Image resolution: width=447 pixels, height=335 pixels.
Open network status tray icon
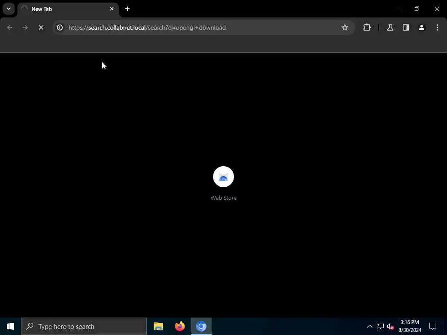pyautogui.click(x=380, y=326)
